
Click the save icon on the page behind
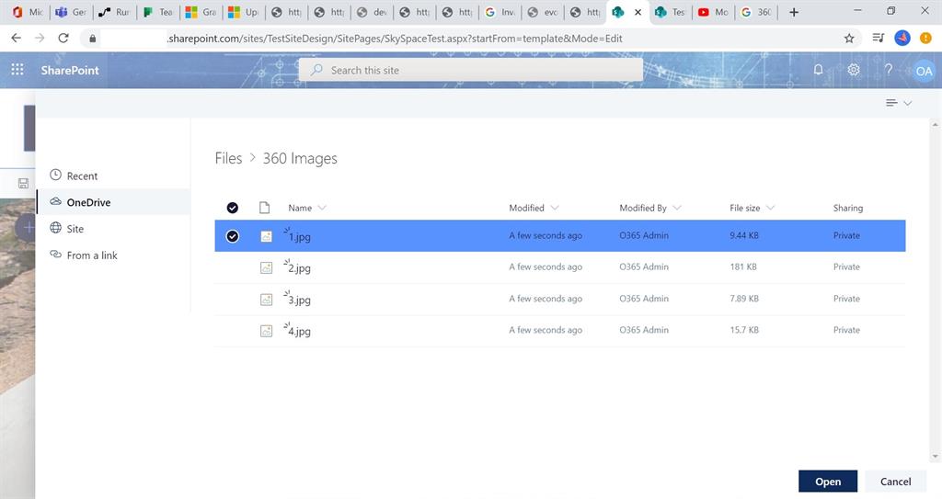coord(23,183)
